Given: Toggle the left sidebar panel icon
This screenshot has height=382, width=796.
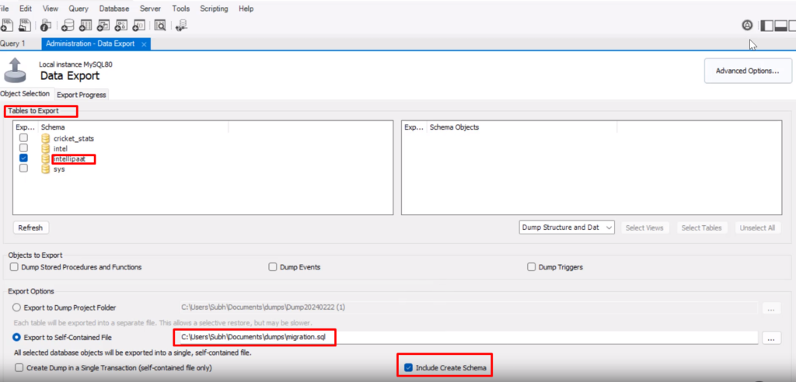Looking at the screenshot, I should [x=766, y=25].
